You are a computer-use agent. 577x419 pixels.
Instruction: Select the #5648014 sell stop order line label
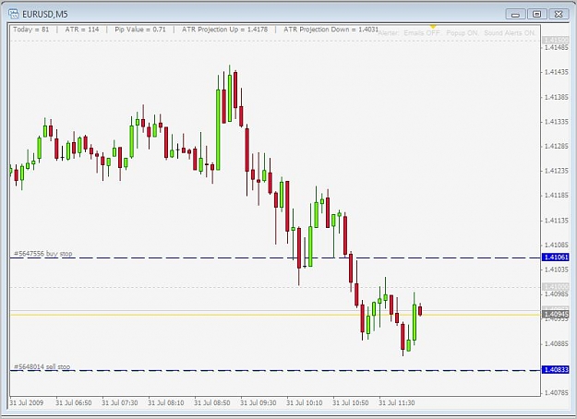(x=42, y=366)
